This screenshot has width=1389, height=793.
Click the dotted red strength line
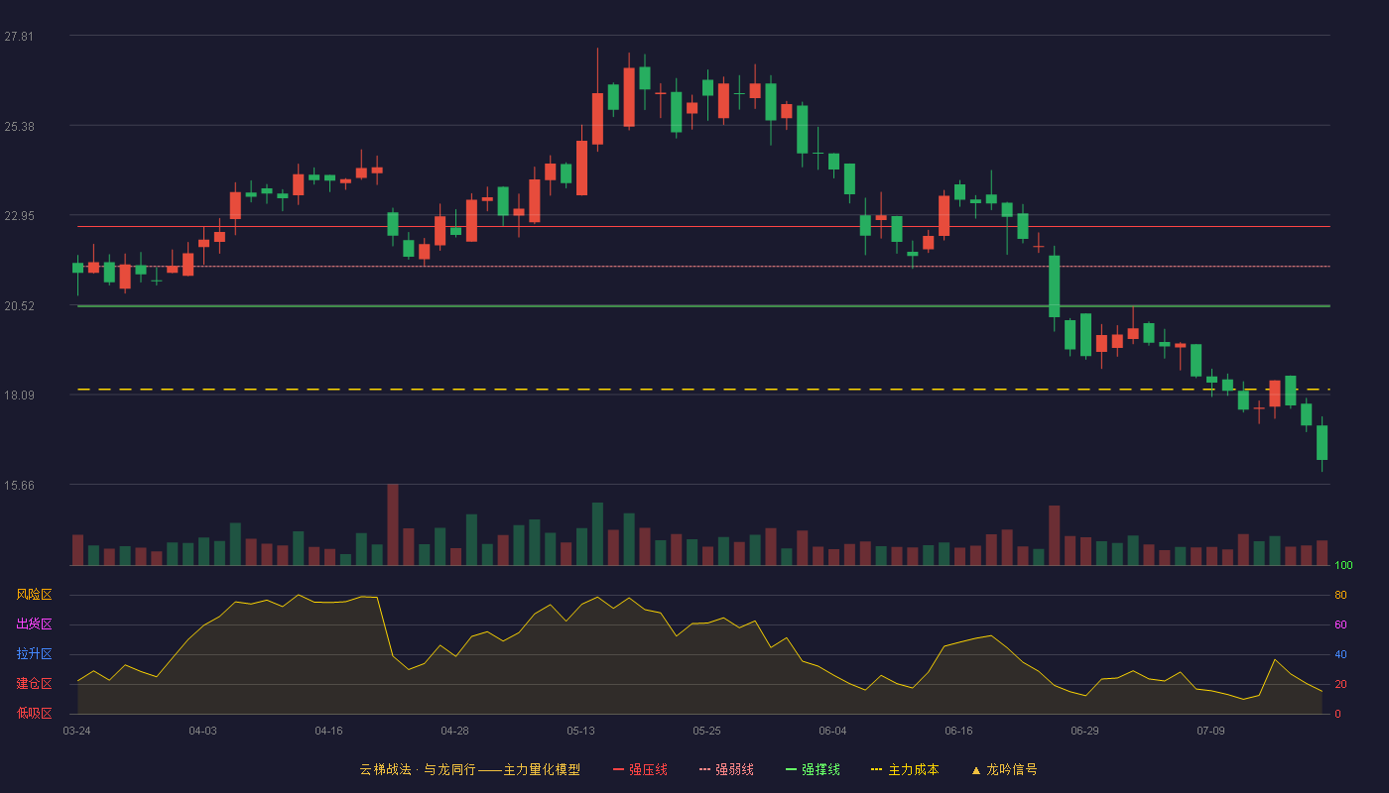(x=703, y=267)
